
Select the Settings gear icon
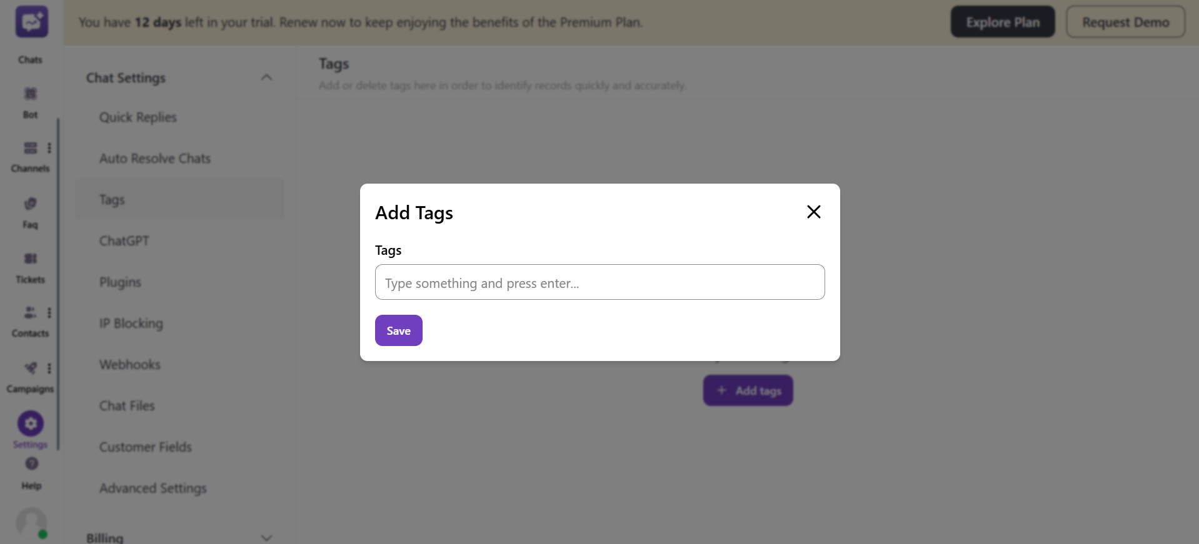(30, 423)
